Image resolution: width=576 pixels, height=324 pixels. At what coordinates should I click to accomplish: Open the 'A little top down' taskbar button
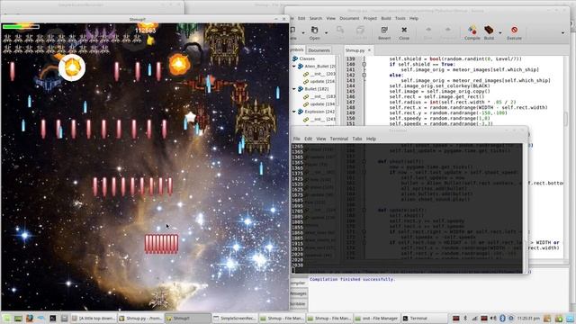point(94,318)
